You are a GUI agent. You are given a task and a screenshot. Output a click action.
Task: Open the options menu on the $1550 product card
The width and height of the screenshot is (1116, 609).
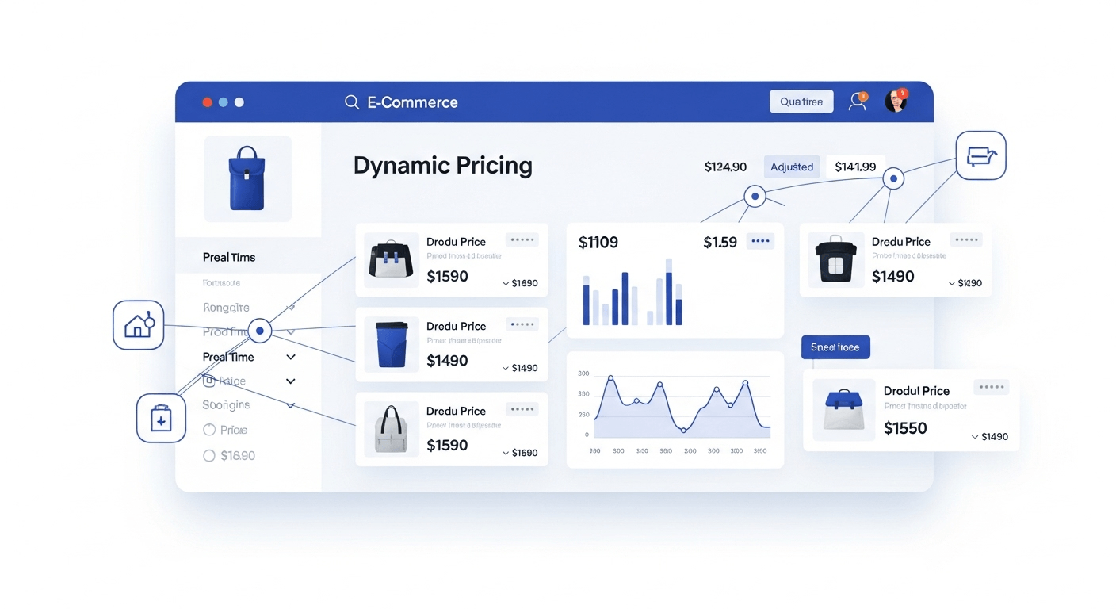991,386
